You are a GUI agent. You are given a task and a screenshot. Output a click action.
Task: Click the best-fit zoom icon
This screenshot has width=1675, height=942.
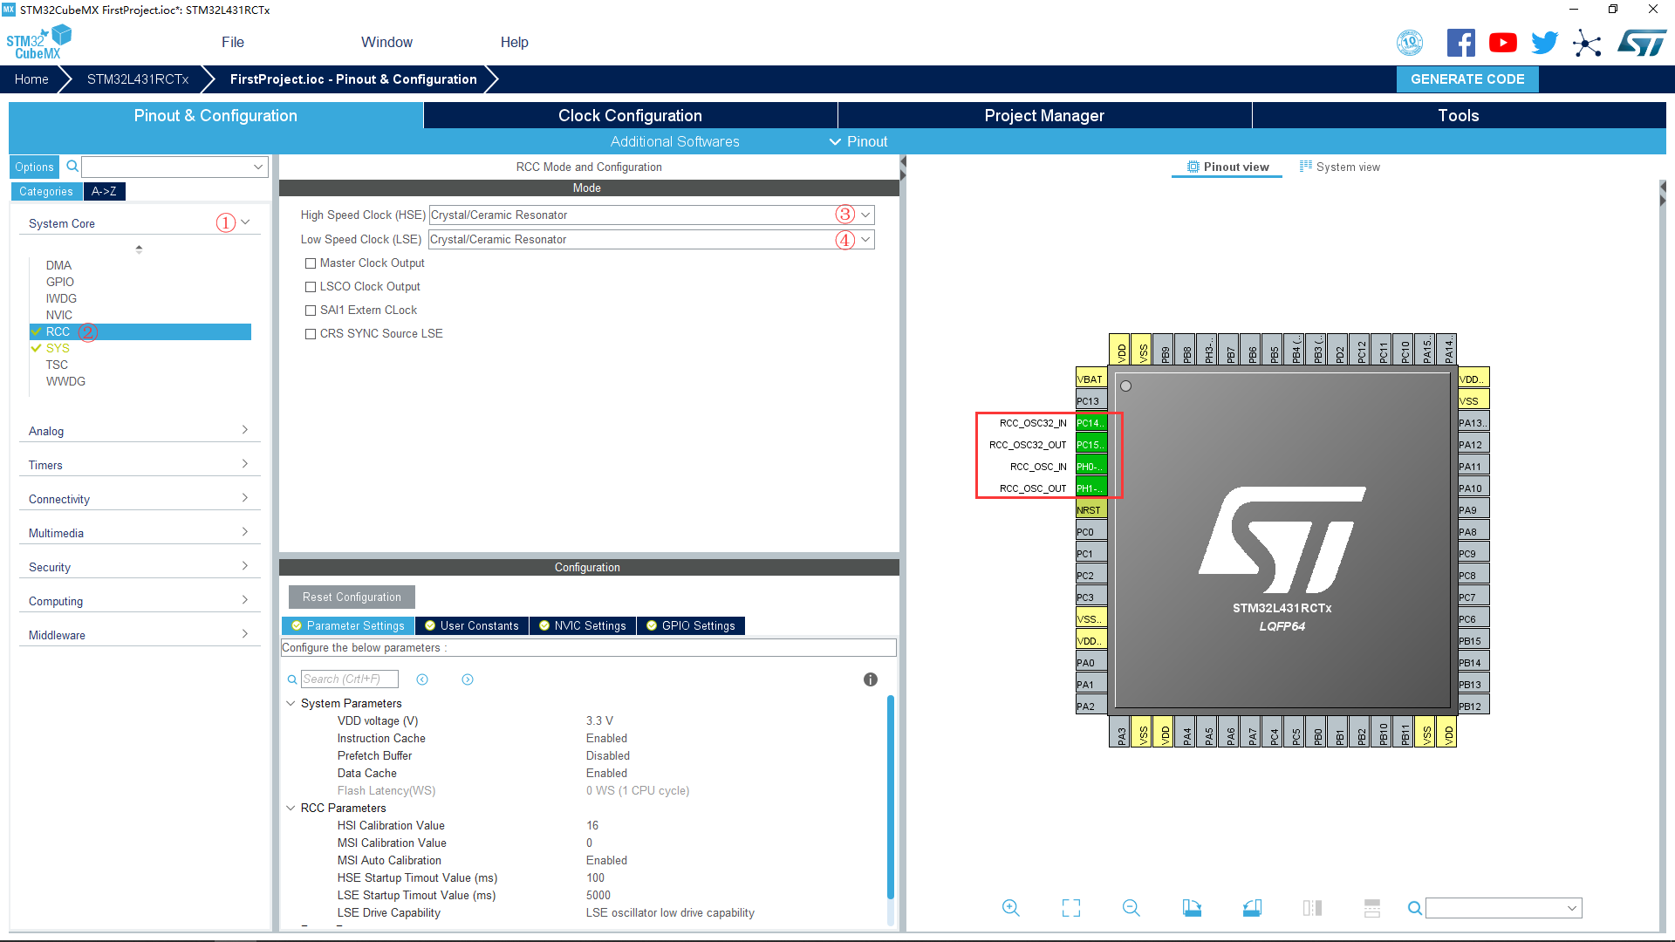[x=1071, y=908]
